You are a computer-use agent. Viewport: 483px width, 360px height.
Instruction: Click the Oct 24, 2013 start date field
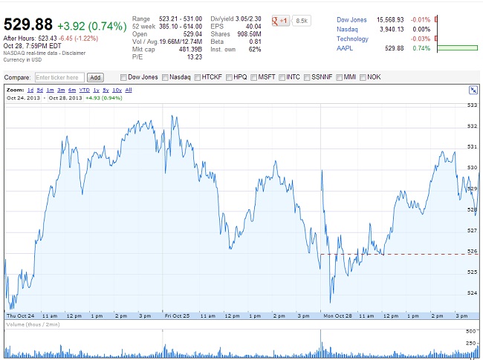point(23,98)
